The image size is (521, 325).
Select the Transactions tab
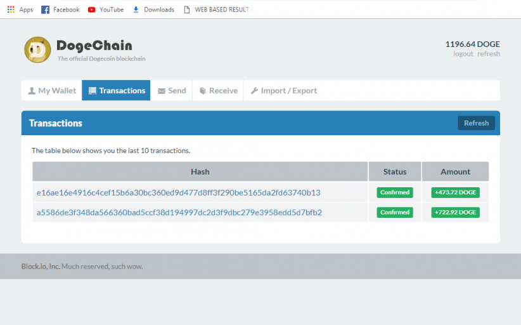tap(116, 91)
